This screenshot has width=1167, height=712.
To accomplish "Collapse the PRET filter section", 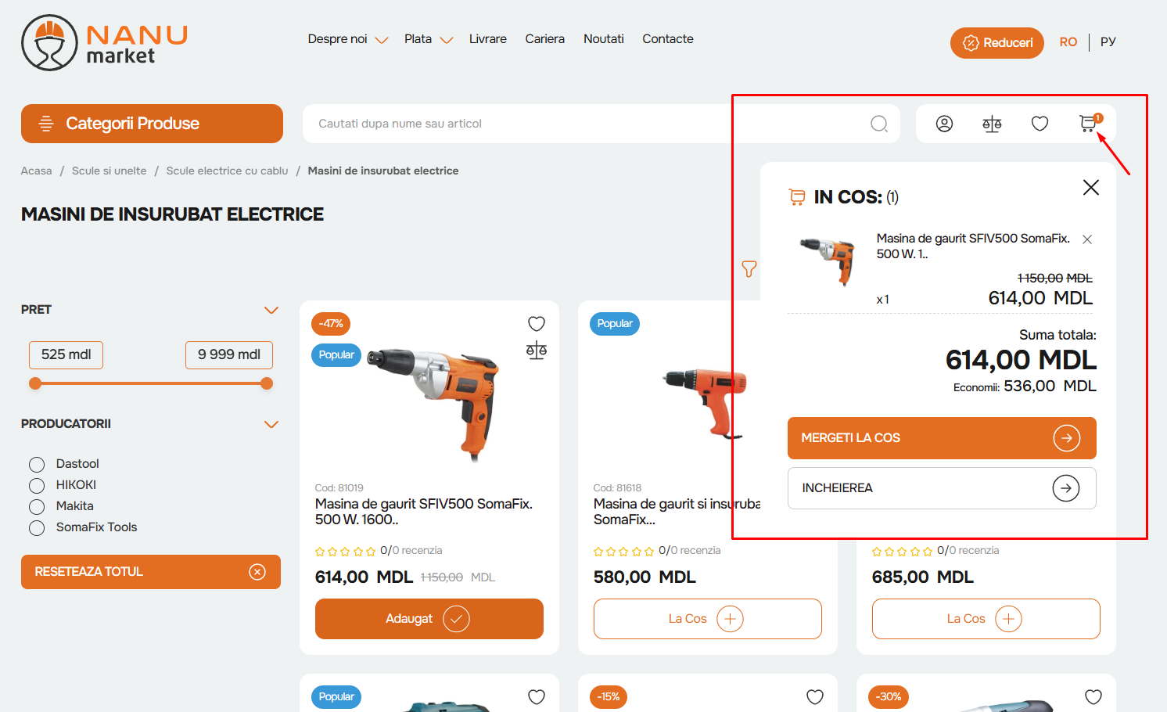I will coord(271,311).
